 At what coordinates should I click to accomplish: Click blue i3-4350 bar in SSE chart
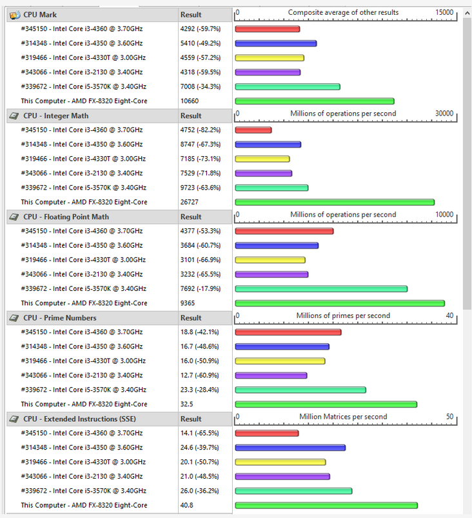[x=290, y=448]
